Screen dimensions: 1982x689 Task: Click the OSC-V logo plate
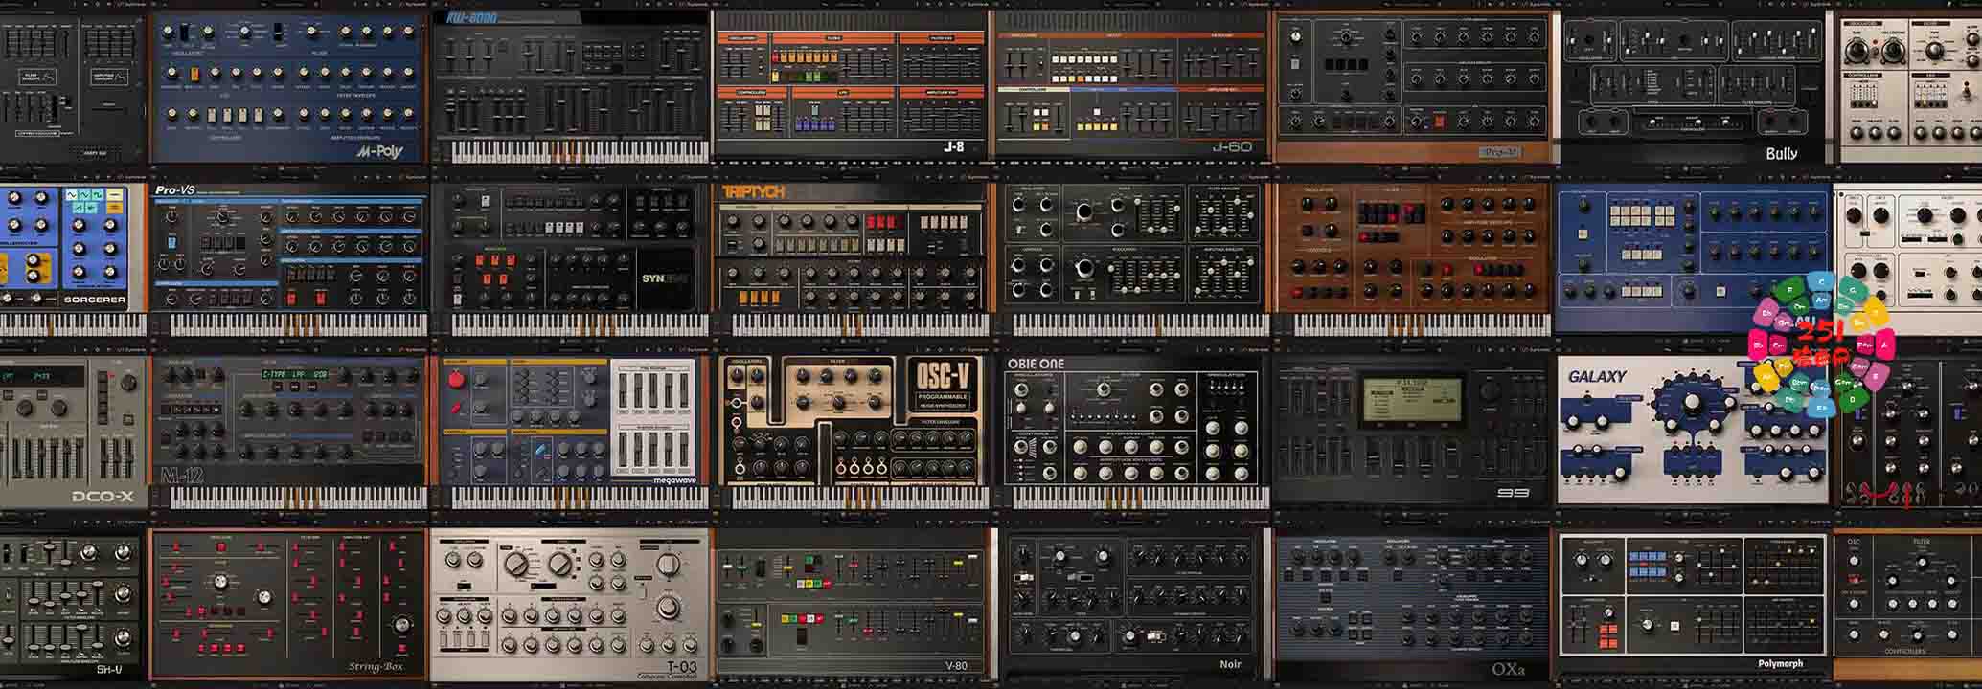[x=943, y=387]
